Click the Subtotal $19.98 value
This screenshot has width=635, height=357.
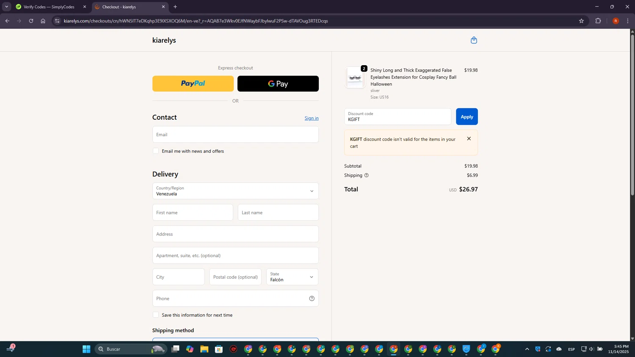tap(471, 166)
